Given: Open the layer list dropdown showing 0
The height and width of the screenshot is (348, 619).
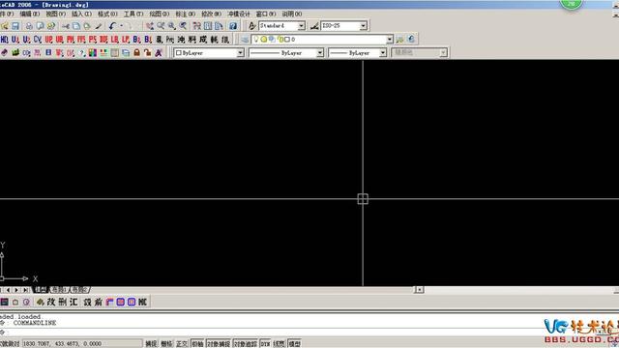Looking at the screenshot, I should 390,40.
